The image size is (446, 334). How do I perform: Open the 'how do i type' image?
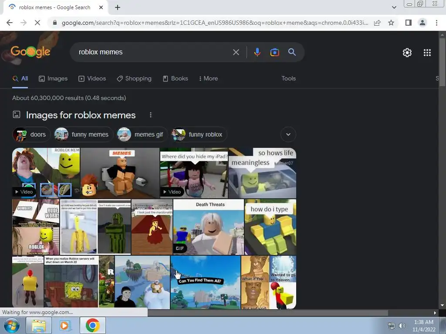[270, 227]
